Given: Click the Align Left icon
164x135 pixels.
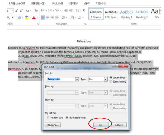Looking at the screenshot, I should (x=43, y=17).
